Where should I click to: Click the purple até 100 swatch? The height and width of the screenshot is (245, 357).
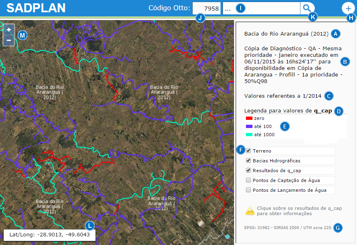click(x=248, y=126)
